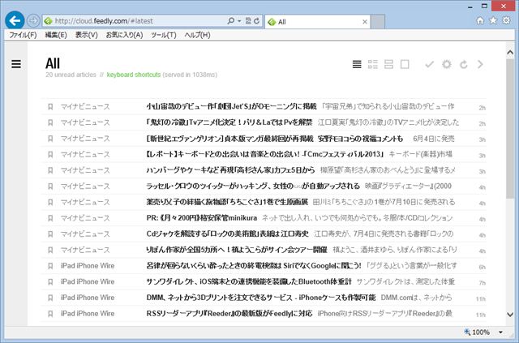The image size is (519, 343).
Task: Open the お気に入り(A) menu
Action: pos(124,35)
